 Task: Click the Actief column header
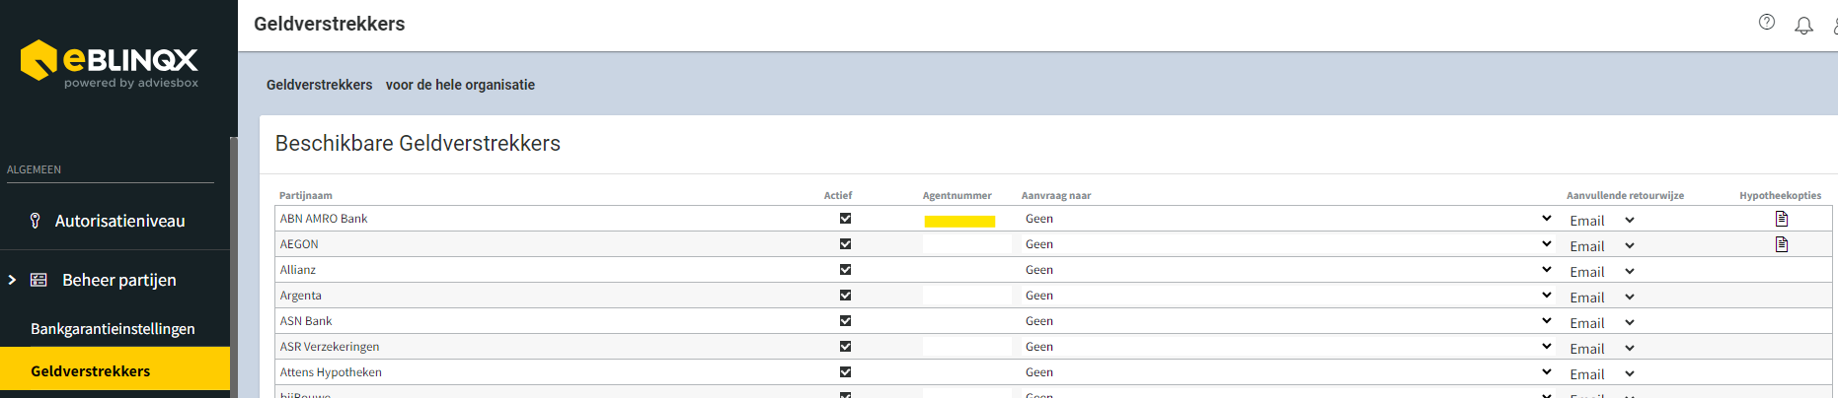tap(838, 195)
